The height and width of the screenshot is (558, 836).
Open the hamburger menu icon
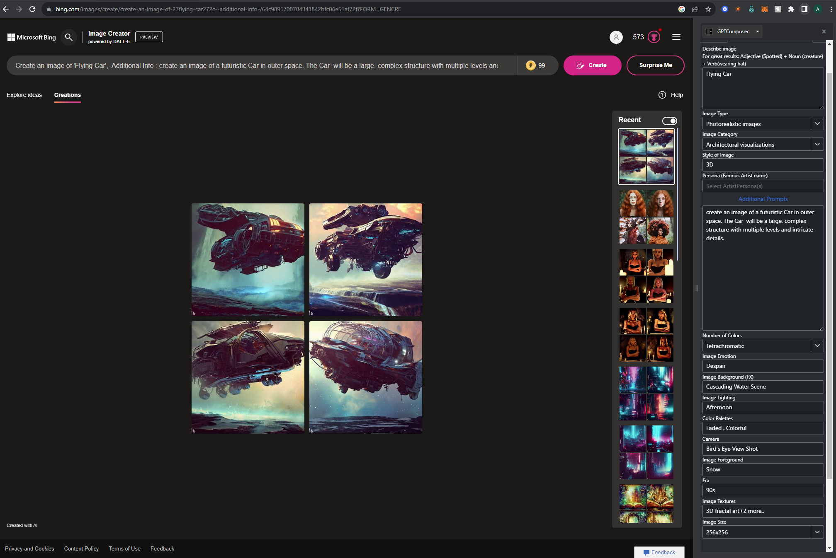[676, 37]
